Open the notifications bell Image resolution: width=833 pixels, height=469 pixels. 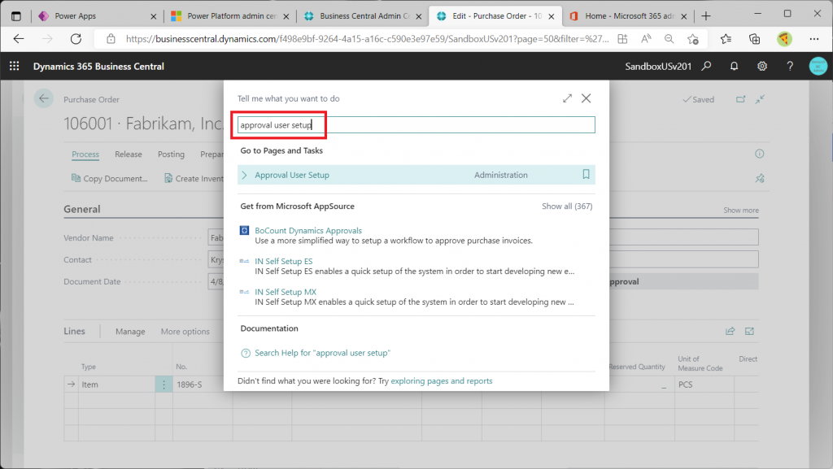pyautogui.click(x=734, y=67)
